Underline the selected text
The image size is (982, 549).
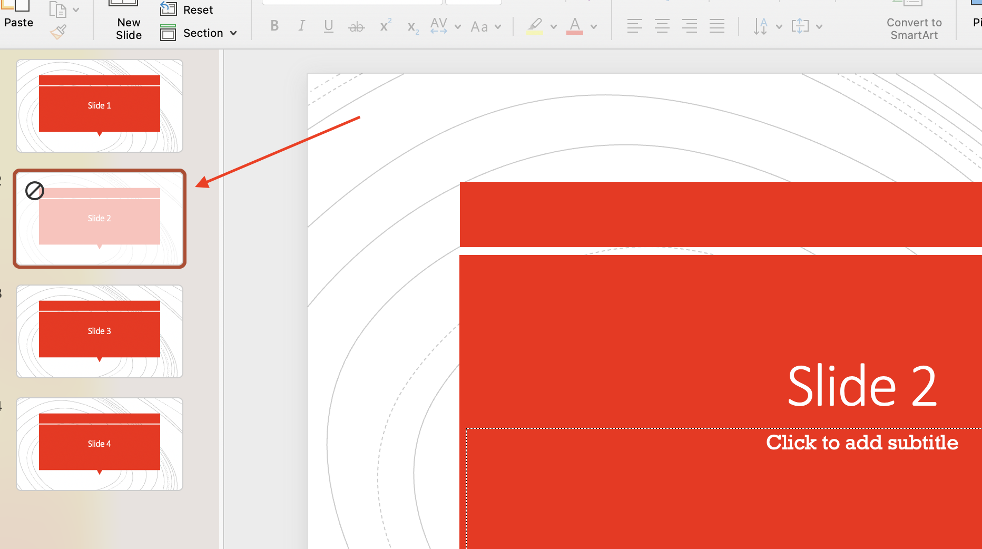click(x=328, y=26)
